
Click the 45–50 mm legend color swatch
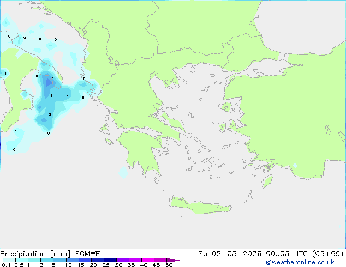pos(160,260)
